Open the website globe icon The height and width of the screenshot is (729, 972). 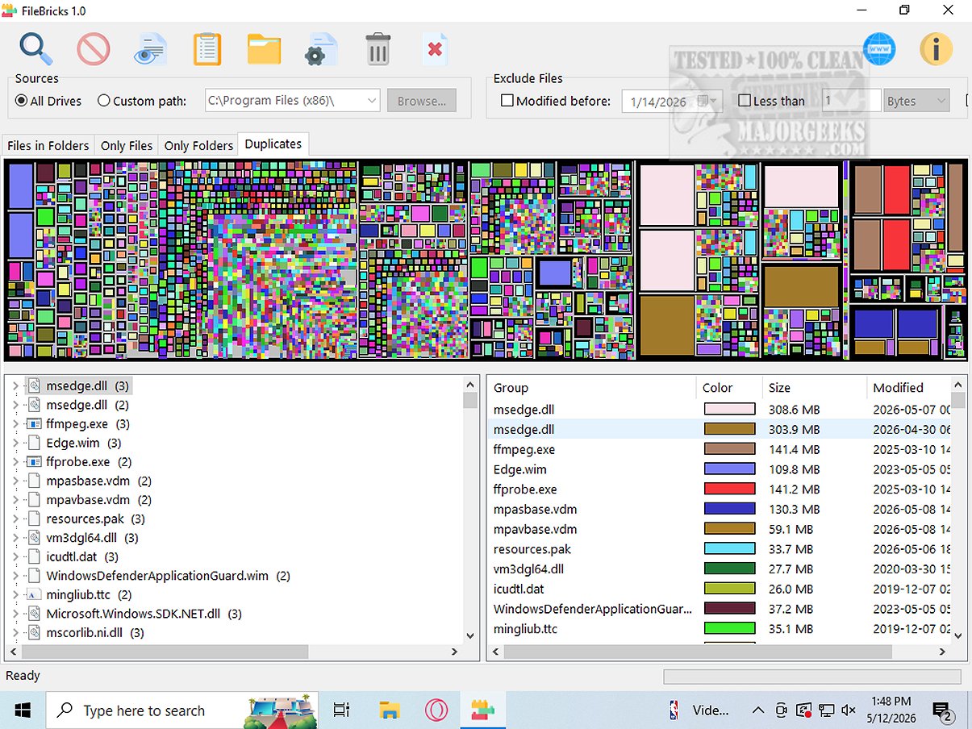point(878,49)
